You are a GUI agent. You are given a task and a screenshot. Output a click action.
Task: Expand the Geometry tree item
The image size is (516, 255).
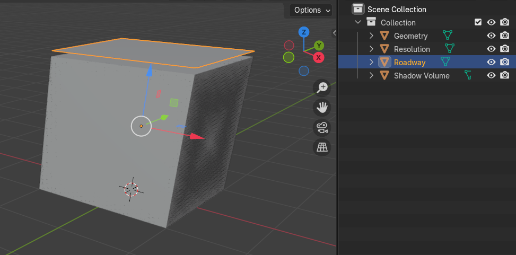point(371,36)
